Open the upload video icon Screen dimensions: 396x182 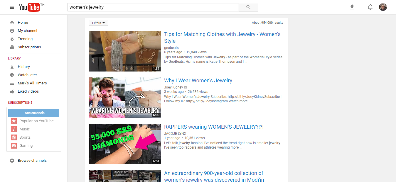pos(352,7)
